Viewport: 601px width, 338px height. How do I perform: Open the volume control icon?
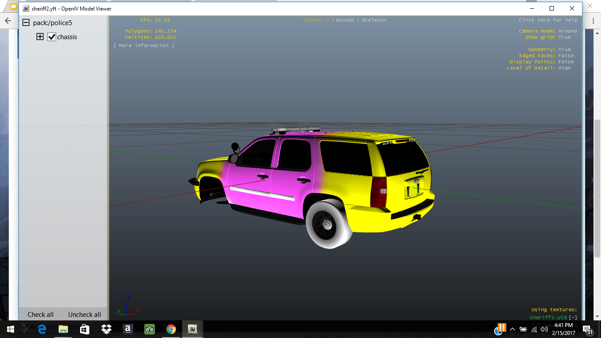544,329
